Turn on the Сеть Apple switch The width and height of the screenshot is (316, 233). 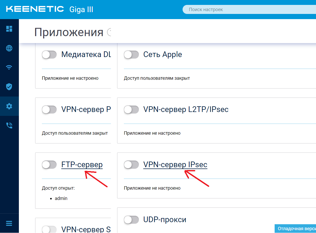pyautogui.click(x=131, y=54)
